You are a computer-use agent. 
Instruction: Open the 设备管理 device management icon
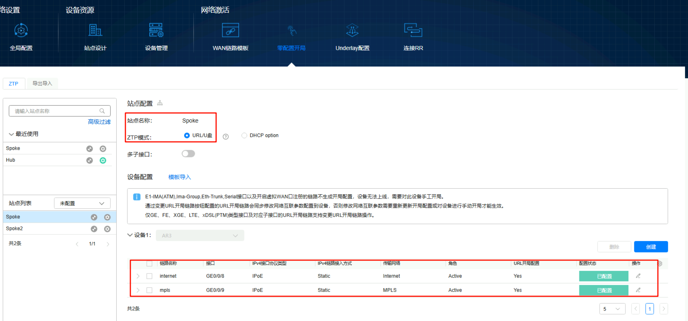(156, 30)
